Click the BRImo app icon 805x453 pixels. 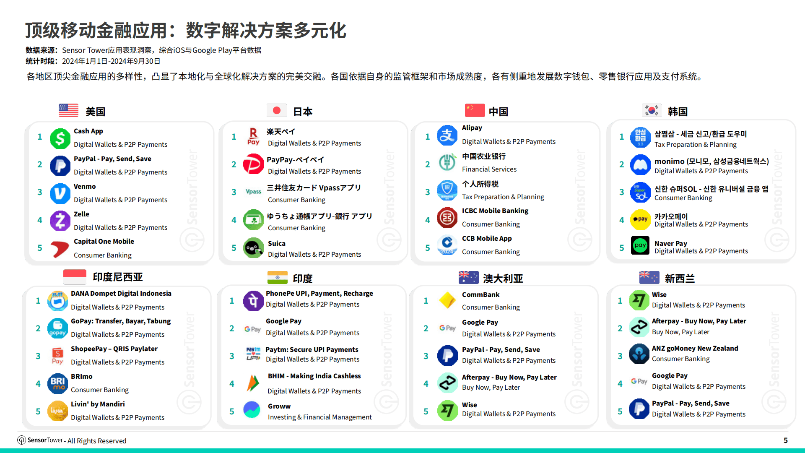(x=57, y=383)
